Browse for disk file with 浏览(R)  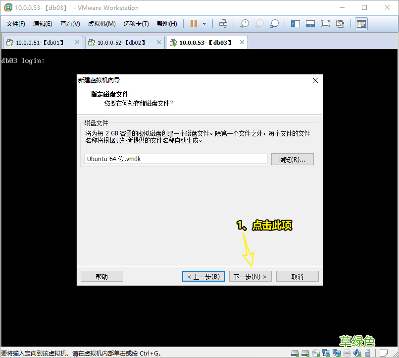(x=293, y=160)
